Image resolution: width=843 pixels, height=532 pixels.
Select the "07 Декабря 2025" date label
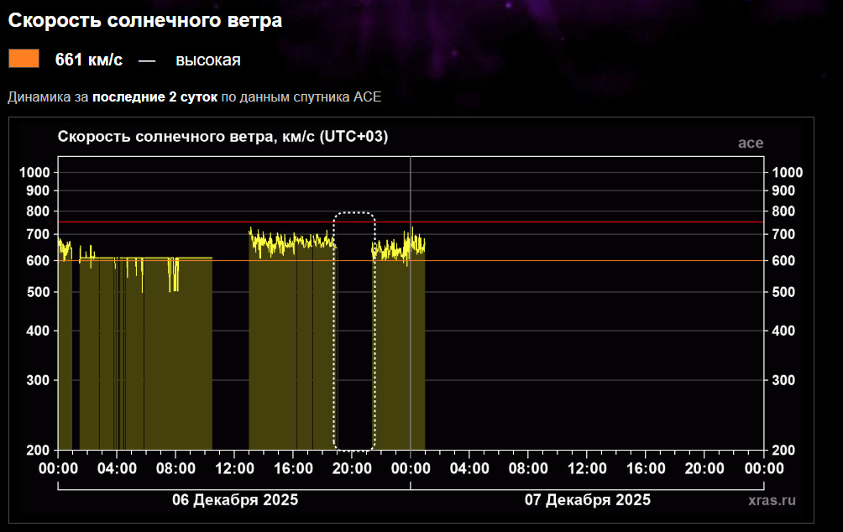click(x=588, y=500)
